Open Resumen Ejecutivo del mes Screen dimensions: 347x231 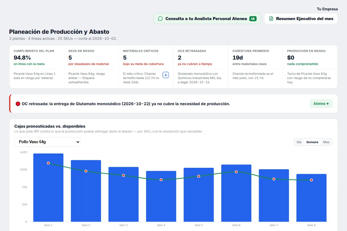click(x=301, y=19)
